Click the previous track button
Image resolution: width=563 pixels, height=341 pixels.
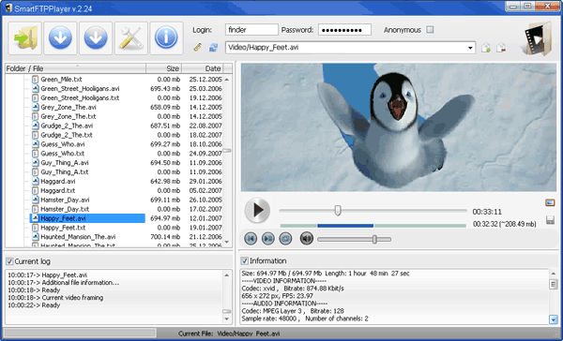(251, 239)
